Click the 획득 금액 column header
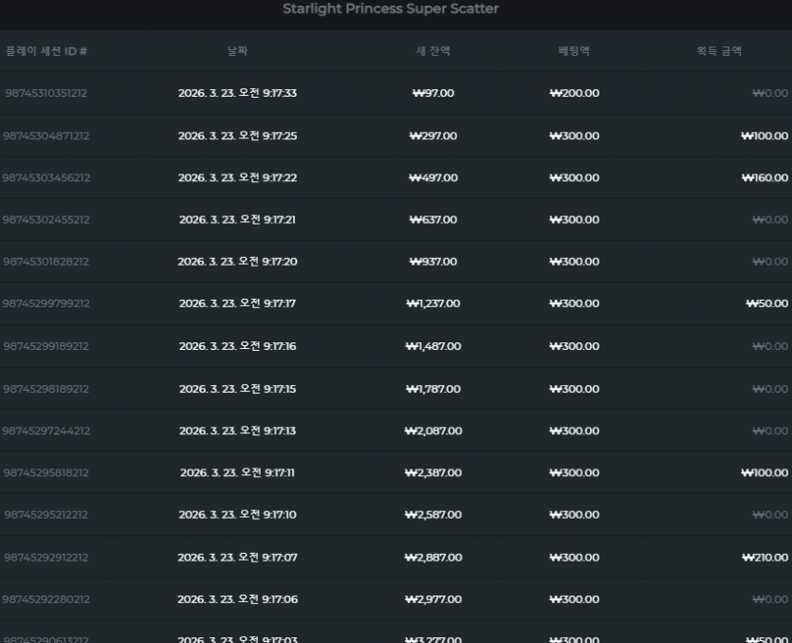The height and width of the screenshot is (643, 792). [x=719, y=51]
